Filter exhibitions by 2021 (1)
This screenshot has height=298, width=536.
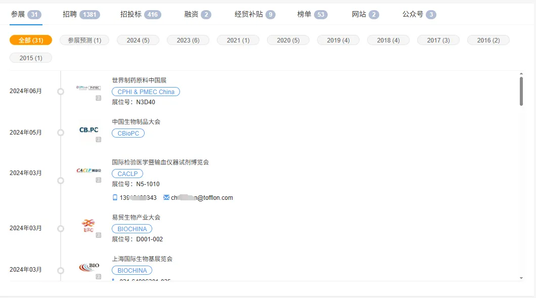coord(238,40)
